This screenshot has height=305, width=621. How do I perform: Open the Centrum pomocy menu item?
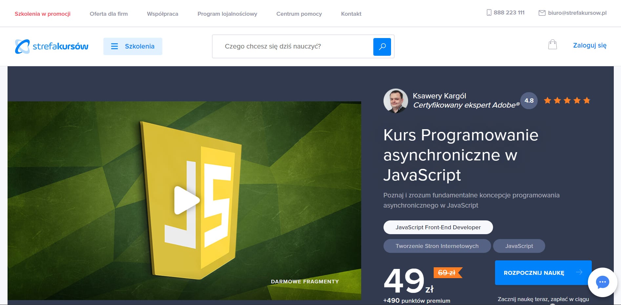(x=299, y=14)
